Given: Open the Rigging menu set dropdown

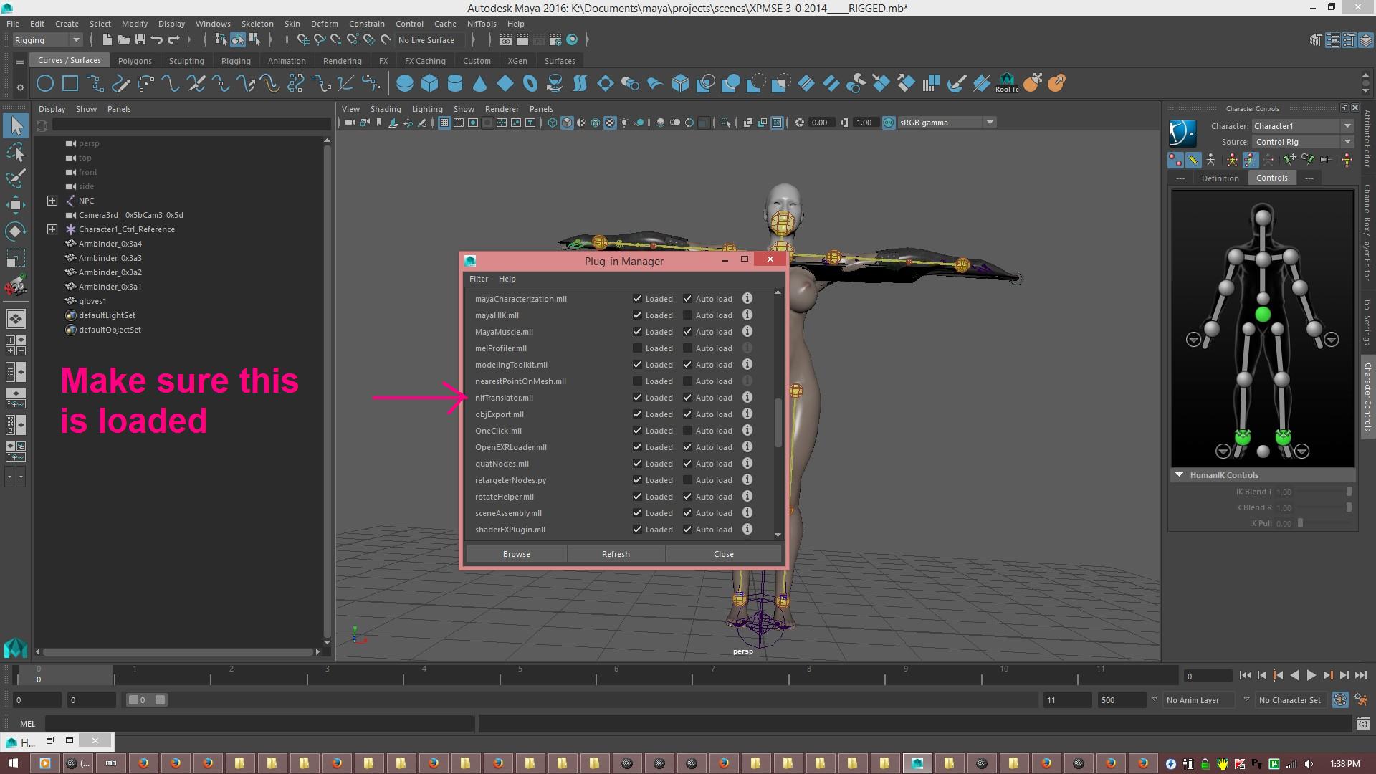Looking at the screenshot, I should [x=47, y=40].
